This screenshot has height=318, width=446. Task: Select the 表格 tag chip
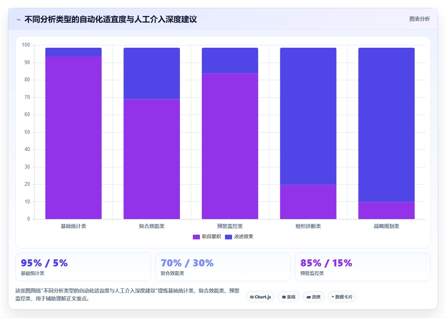point(288,297)
